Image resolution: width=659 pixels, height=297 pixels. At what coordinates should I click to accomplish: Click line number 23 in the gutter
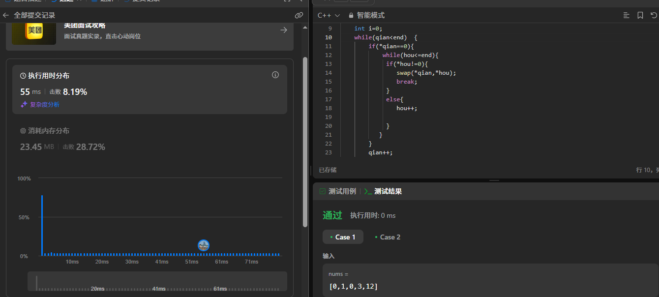pos(329,152)
